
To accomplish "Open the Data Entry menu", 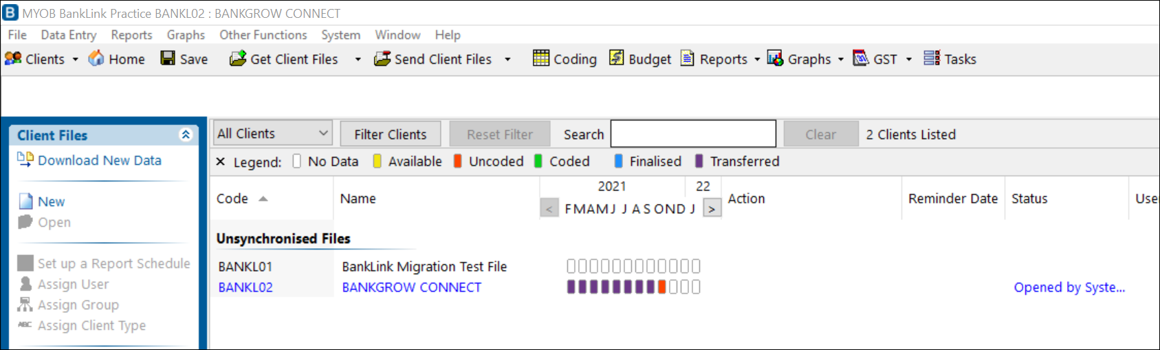I will pos(68,35).
